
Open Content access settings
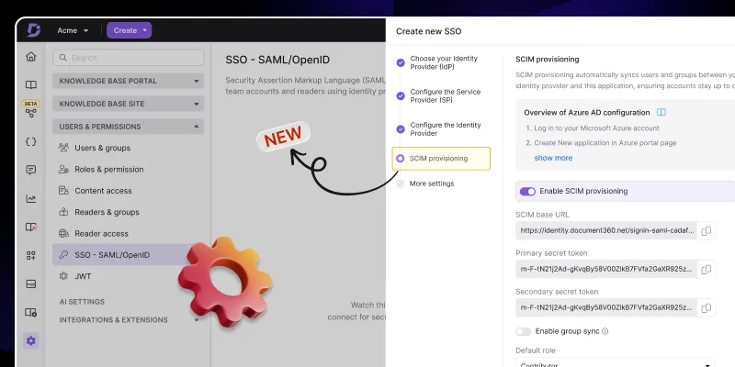pyautogui.click(x=103, y=191)
